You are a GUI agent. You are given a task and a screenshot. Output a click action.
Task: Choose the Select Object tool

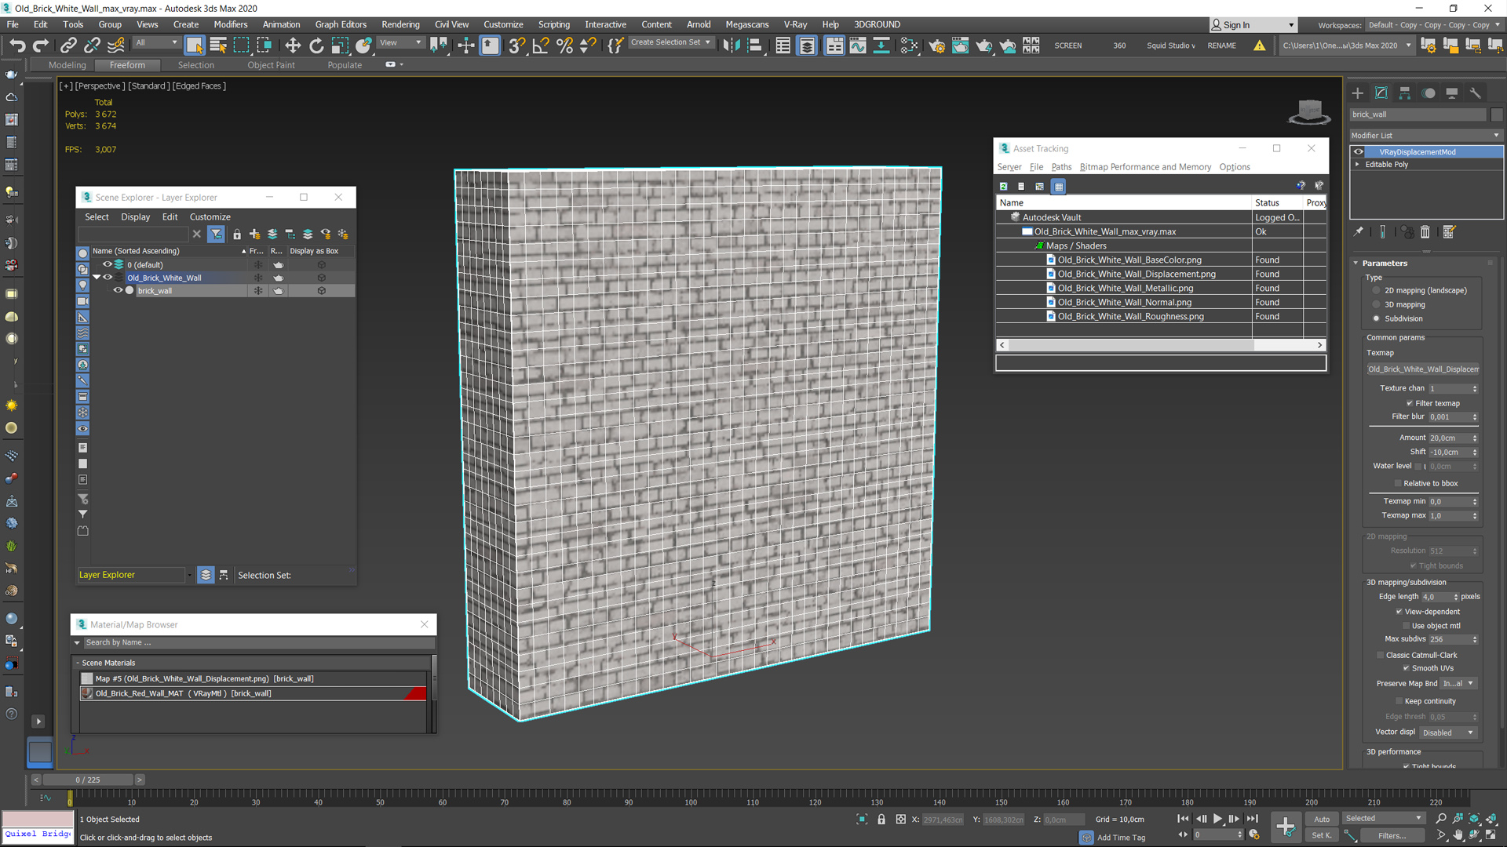click(194, 45)
